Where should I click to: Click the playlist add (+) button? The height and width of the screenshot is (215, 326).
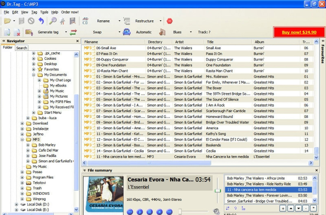click(x=283, y=208)
